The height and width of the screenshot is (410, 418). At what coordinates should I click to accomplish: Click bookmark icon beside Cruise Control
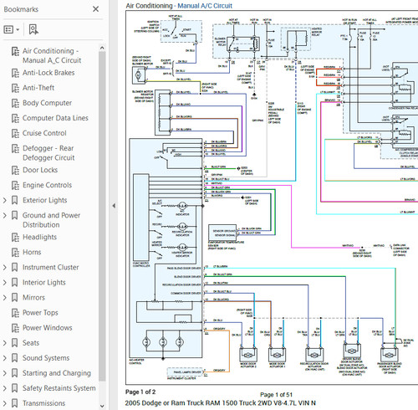pyautogui.click(x=15, y=133)
